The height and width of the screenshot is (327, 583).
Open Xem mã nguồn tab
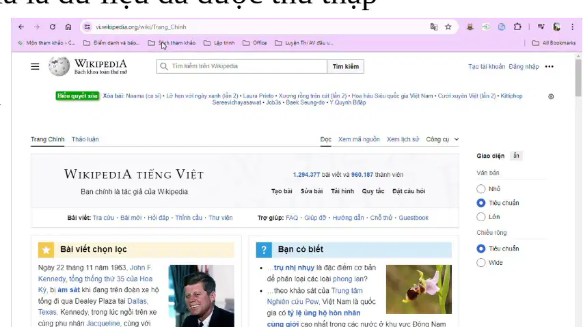coord(359,139)
